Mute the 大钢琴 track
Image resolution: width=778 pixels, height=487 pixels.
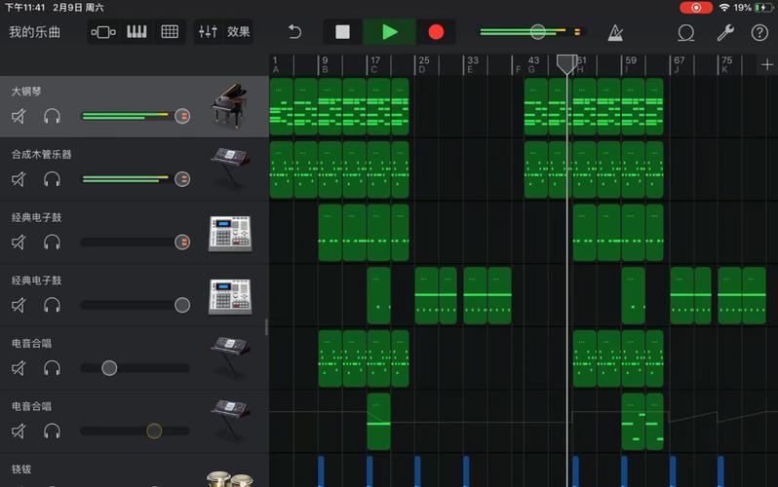pyautogui.click(x=19, y=117)
